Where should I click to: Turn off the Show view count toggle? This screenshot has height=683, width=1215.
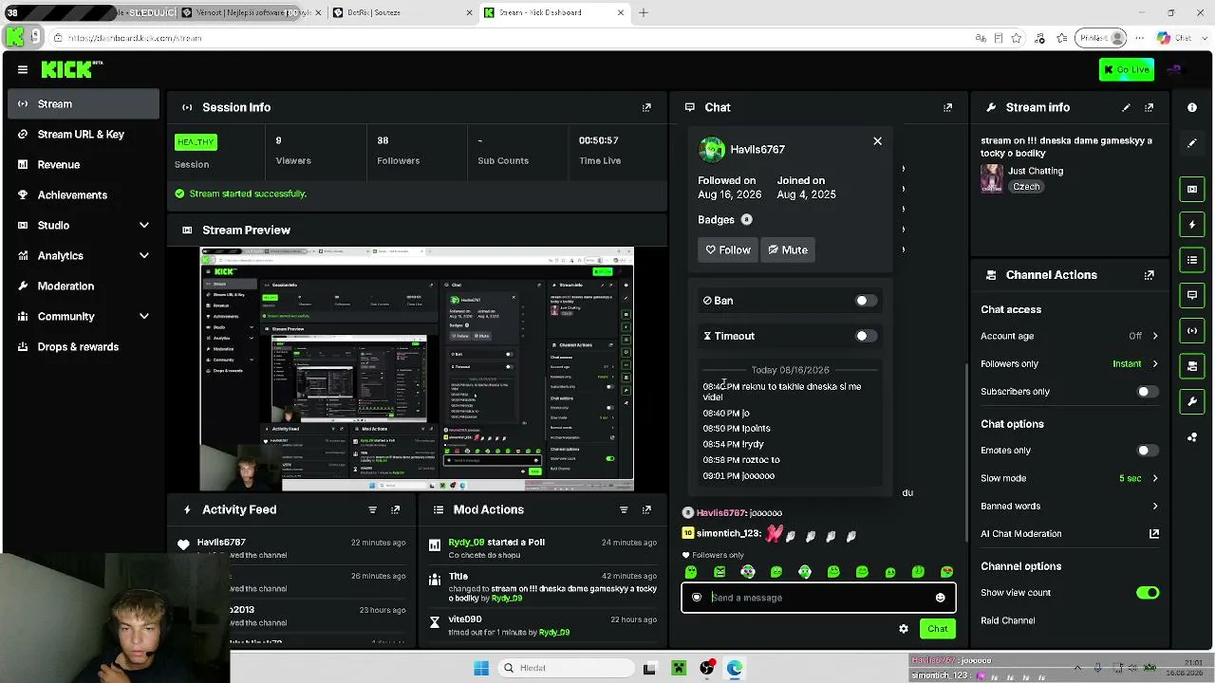tap(1148, 593)
